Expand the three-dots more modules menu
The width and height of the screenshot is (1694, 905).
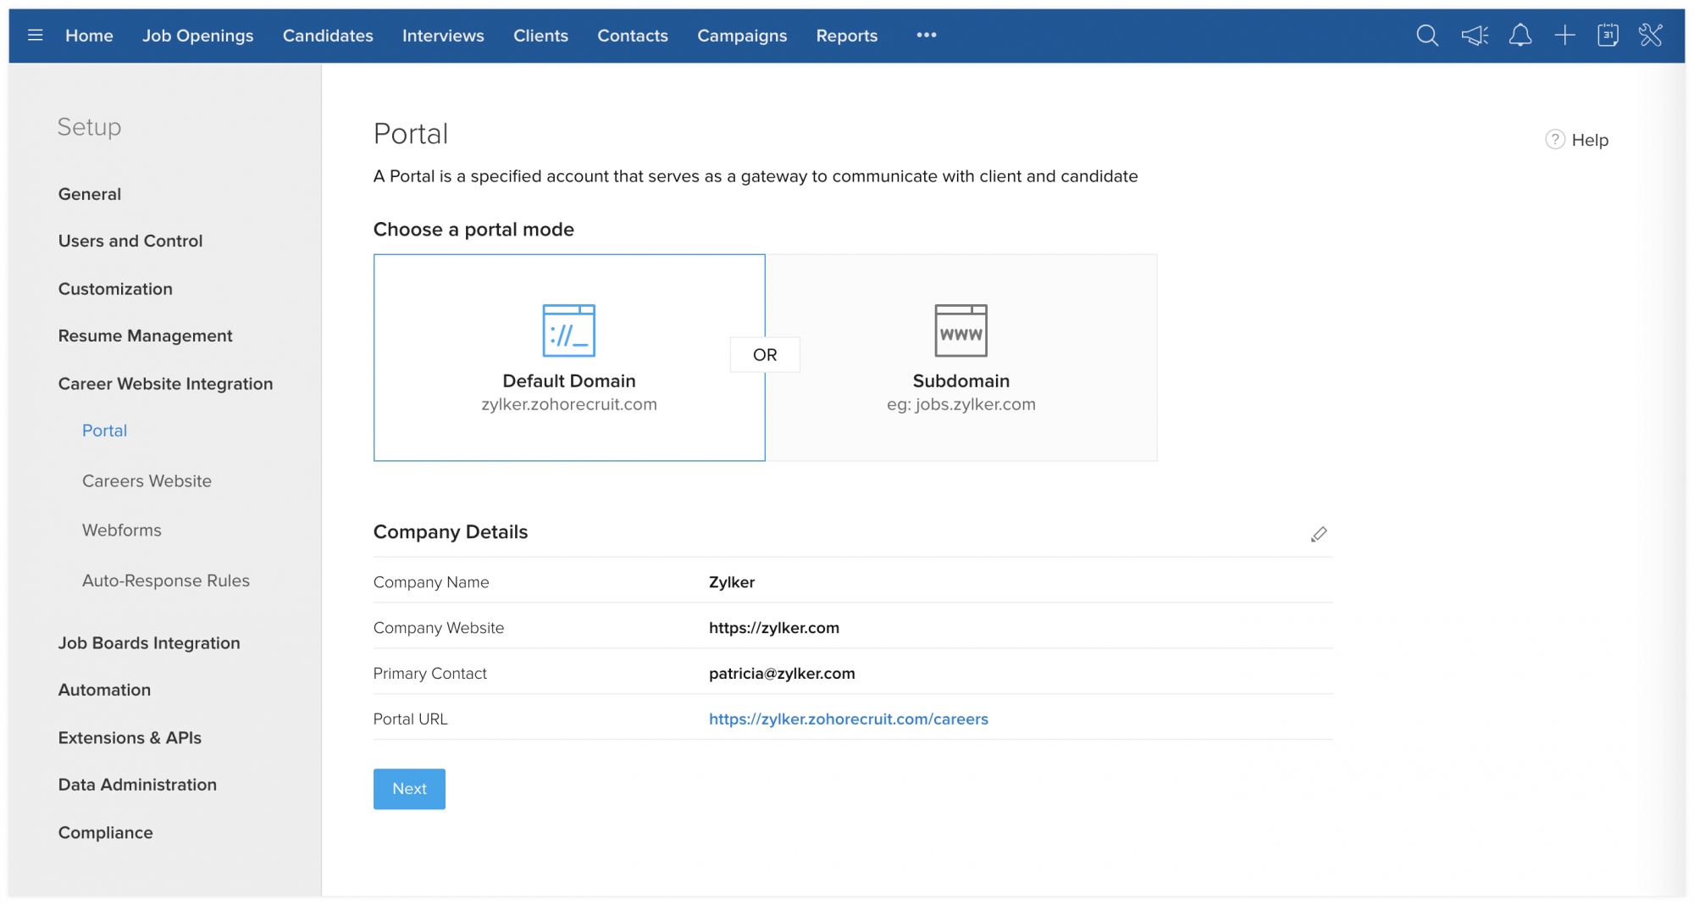(x=927, y=36)
